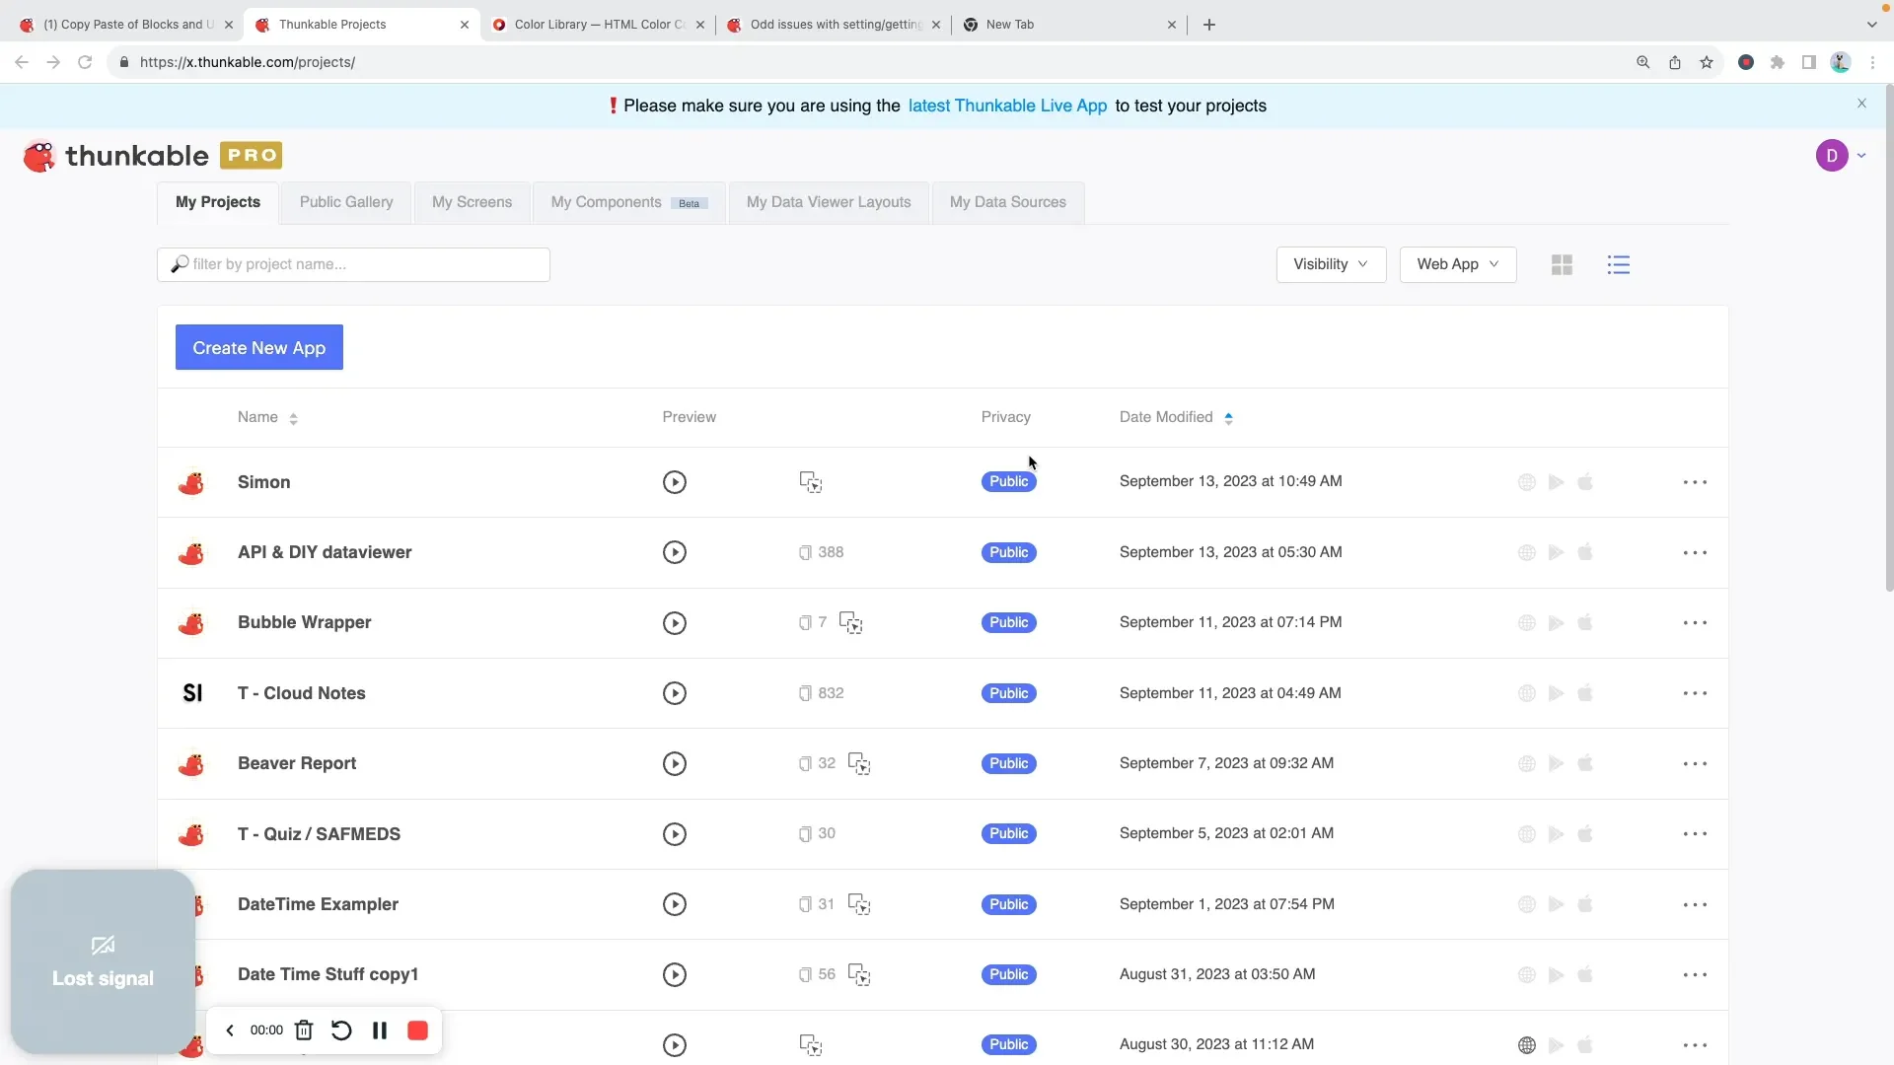Open Chrome extensions puzzle icon
Viewport: 1894px width, 1065px height.
pyautogui.click(x=1778, y=62)
